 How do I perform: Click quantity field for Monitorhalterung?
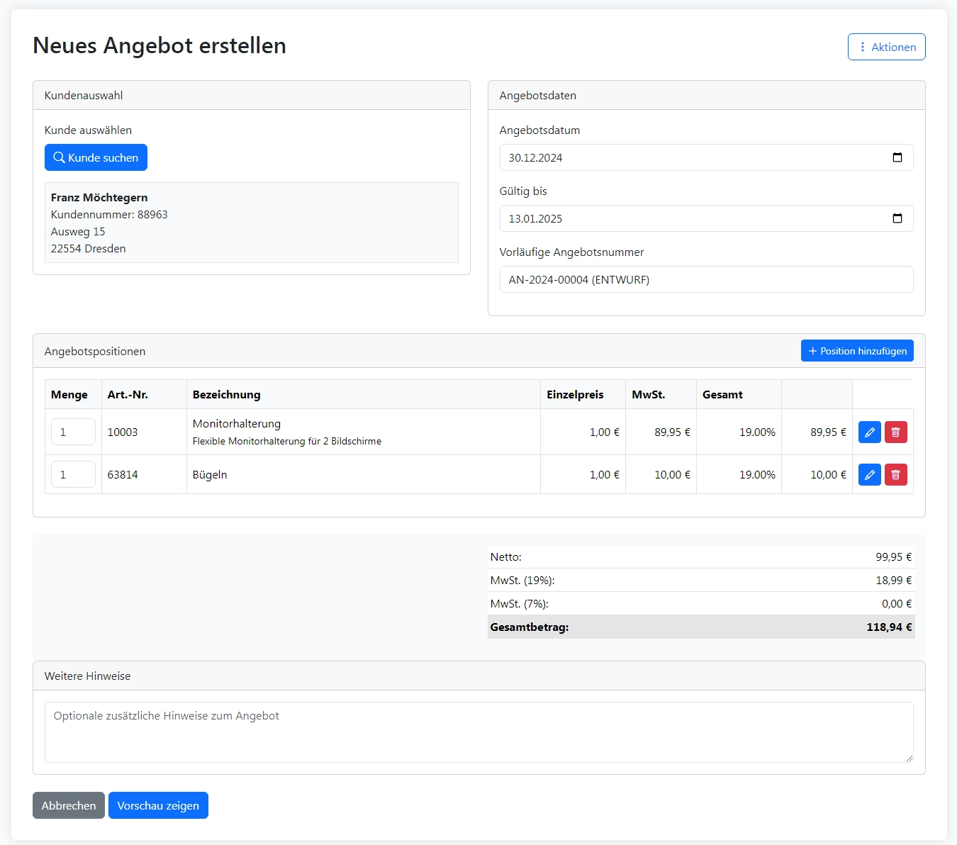click(73, 432)
